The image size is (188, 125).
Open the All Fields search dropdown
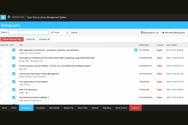(x=59, y=32)
